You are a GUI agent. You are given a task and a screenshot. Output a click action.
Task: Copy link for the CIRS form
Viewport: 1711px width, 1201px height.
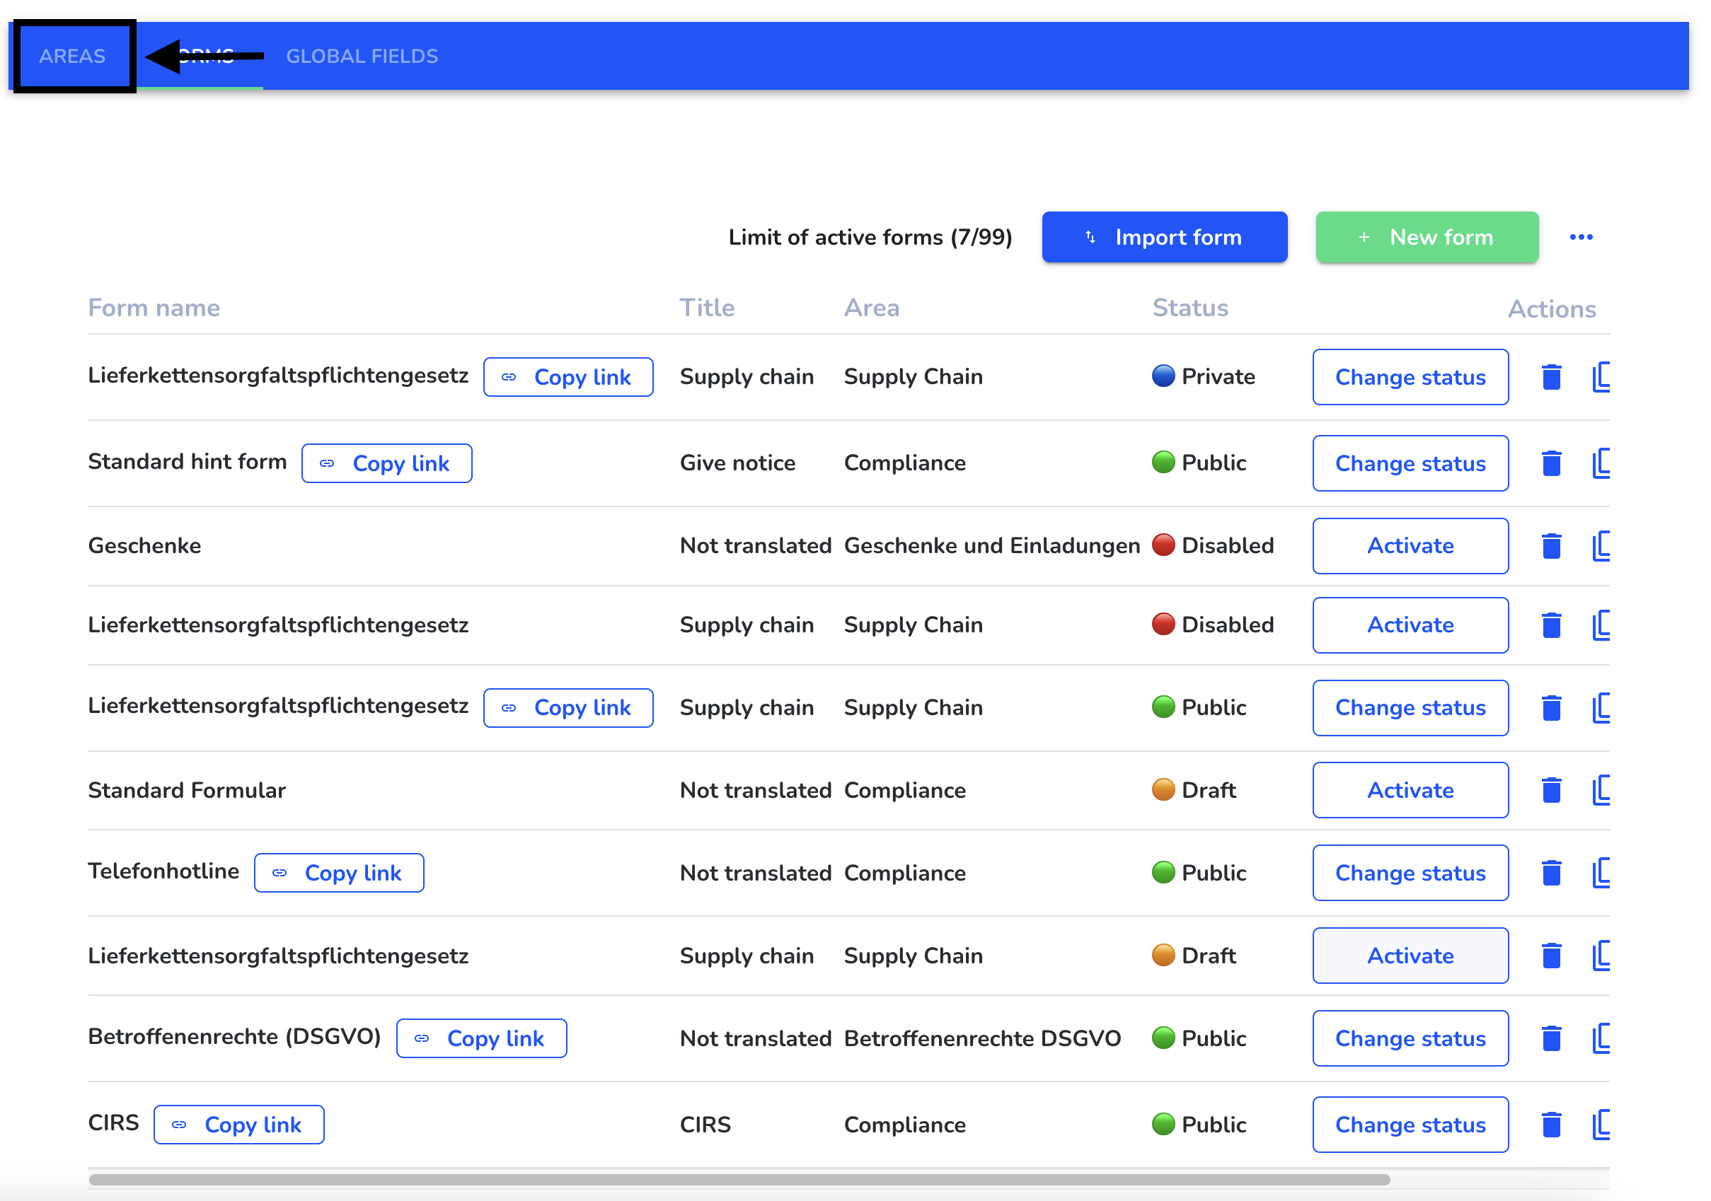pyautogui.click(x=238, y=1125)
